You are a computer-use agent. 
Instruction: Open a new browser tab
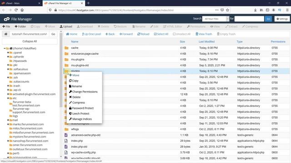coord(88,3)
